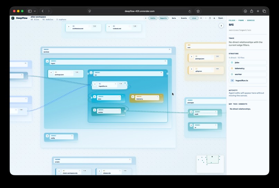
Task: Open a new browser tab with the plus icon
Action: 258,11
